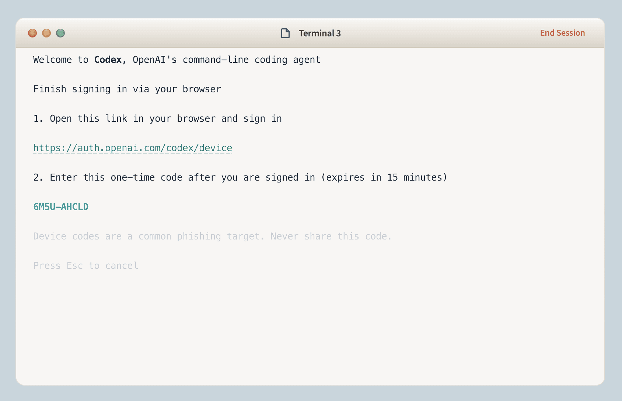
Task: Click the 'Welcome to Codex' heading line
Action: click(177, 60)
